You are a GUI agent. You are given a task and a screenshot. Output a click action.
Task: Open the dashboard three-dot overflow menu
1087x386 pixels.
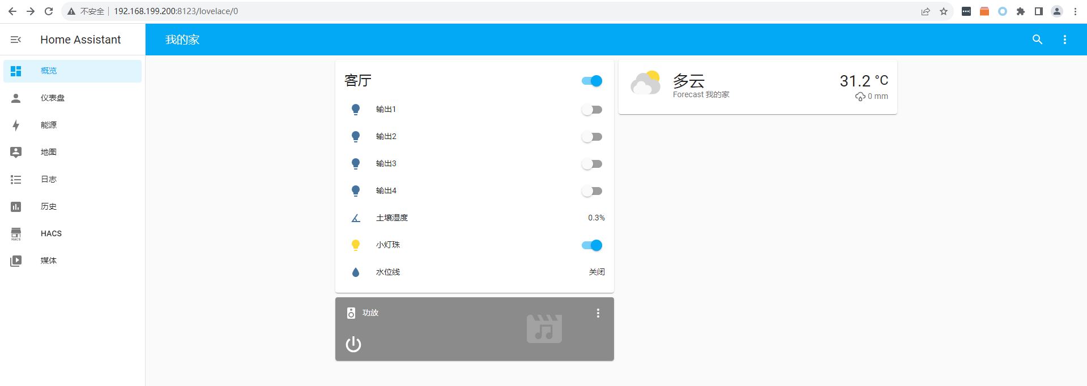pyautogui.click(x=1064, y=40)
